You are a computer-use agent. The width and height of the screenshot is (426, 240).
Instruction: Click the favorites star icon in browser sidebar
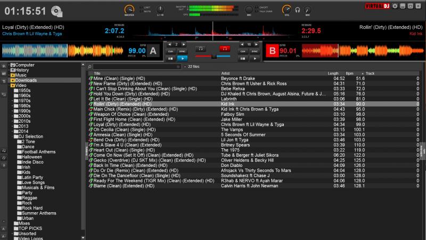[x=4, y=66]
